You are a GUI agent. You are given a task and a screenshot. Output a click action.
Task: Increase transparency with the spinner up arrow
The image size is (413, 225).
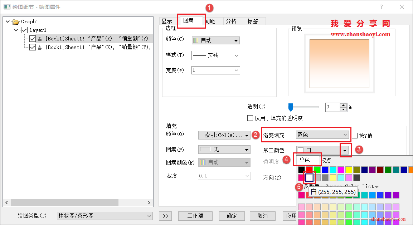(344, 105)
